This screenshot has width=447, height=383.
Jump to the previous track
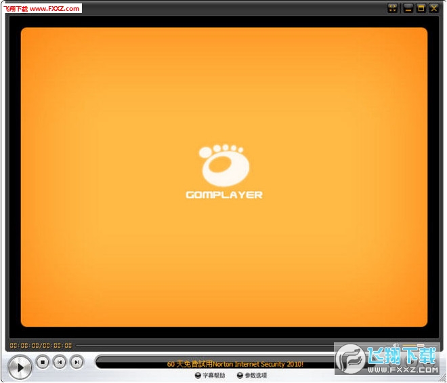(60, 362)
